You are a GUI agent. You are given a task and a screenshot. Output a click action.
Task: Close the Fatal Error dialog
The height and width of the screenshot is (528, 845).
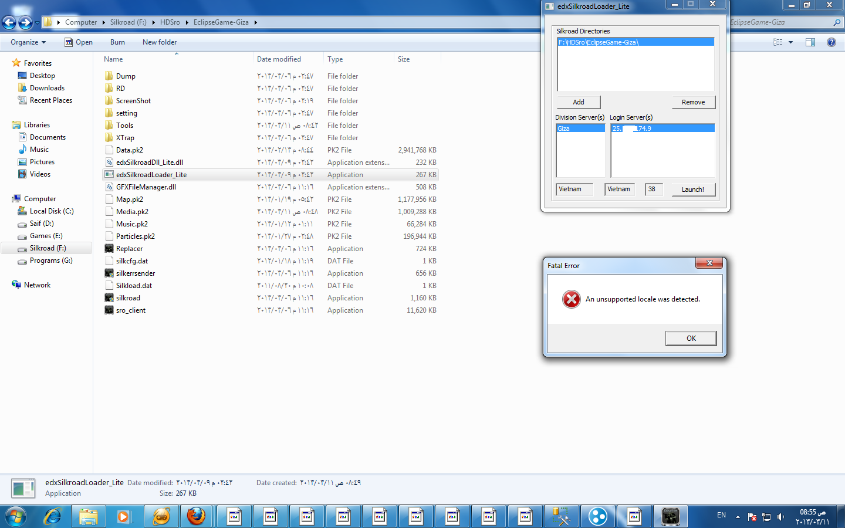pyautogui.click(x=709, y=263)
